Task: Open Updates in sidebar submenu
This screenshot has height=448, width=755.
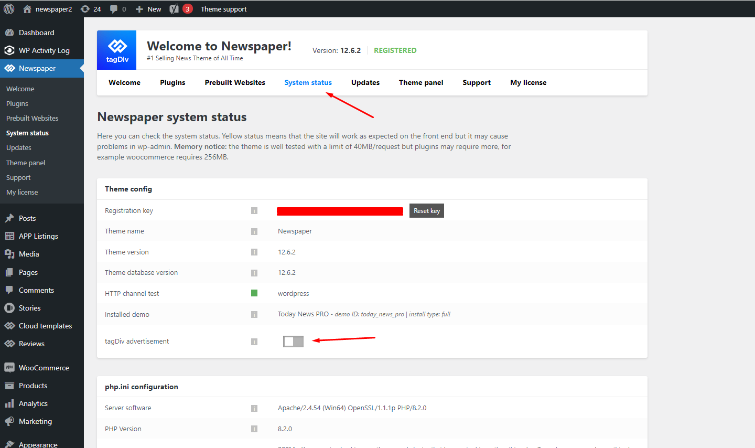Action: (x=19, y=147)
